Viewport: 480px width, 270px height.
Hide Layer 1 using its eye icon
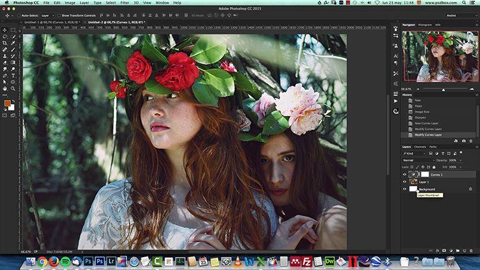click(404, 182)
